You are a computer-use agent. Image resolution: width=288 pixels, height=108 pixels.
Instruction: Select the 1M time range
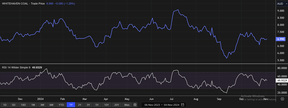[33, 105]
